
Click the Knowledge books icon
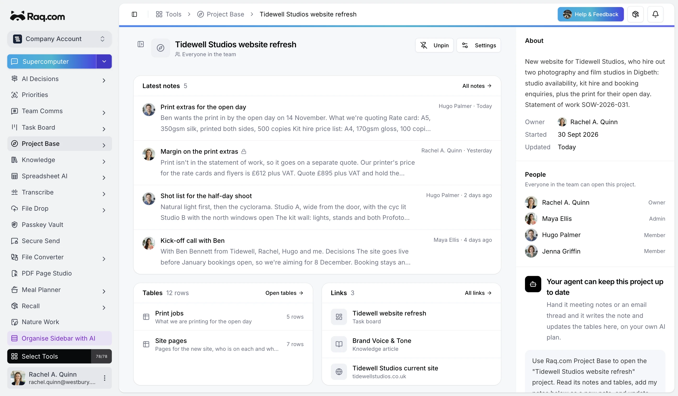click(x=15, y=160)
